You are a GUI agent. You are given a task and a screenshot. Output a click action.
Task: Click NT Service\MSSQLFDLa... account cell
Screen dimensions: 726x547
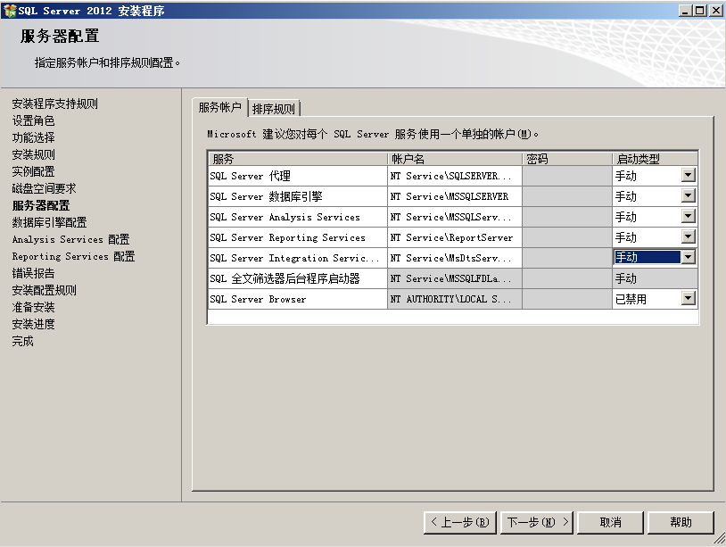click(x=455, y=278)
